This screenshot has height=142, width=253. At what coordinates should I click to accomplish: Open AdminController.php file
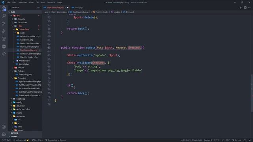25,36
